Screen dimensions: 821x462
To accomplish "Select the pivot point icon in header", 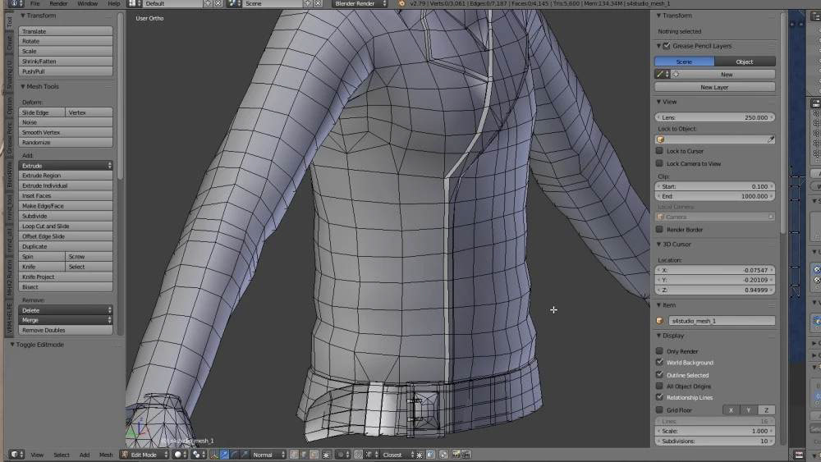I will 196,455.
